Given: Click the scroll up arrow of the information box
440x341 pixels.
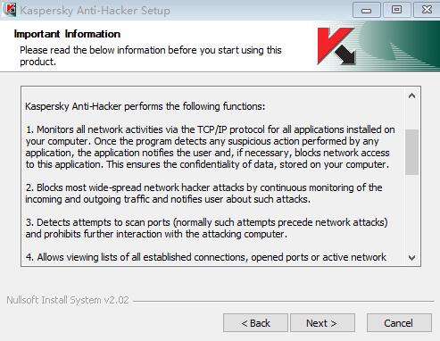Looking at the screenshot, I should coord(412,96).
